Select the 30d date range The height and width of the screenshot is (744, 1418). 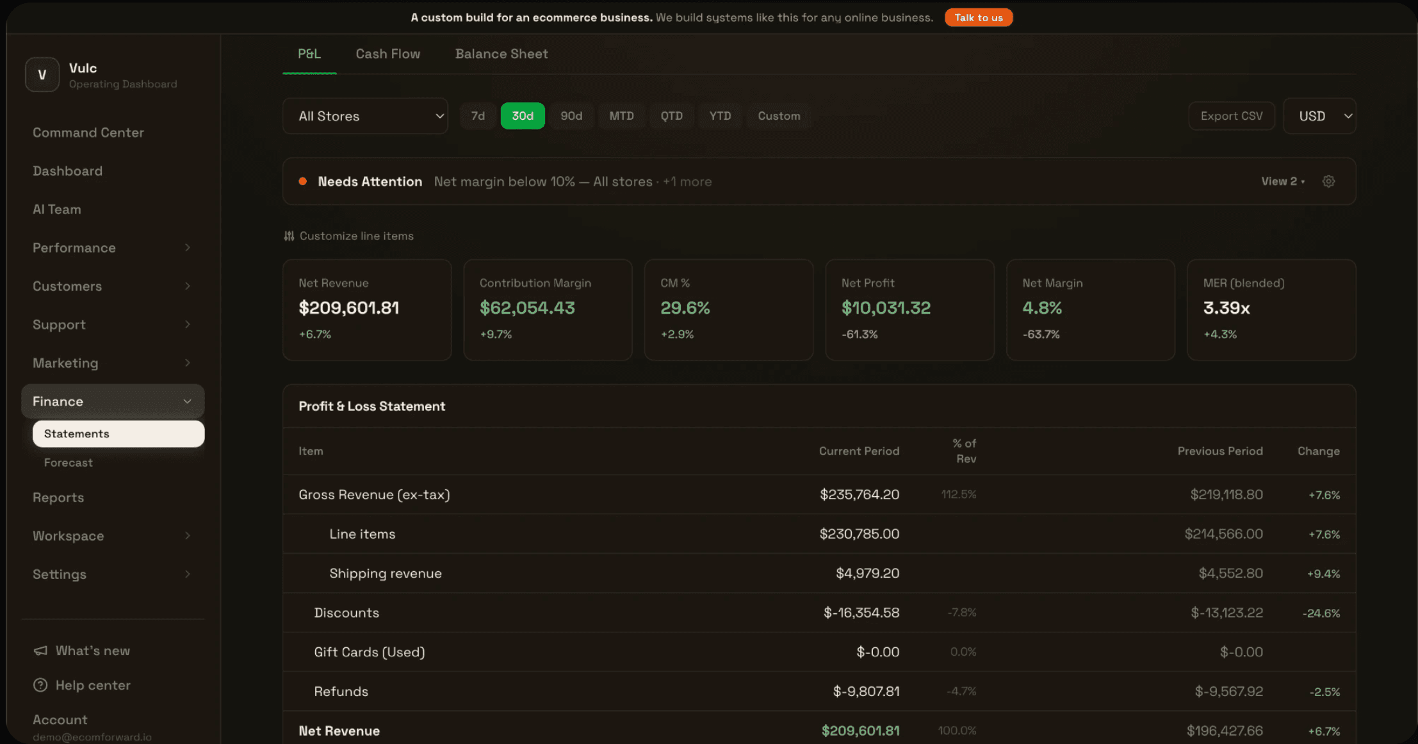pyautogui.click(x=523, y=116)
